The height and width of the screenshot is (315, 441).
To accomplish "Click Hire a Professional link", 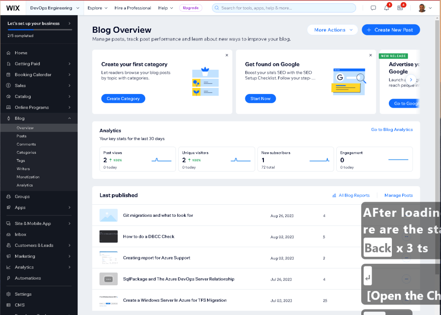I will point(133,8).
